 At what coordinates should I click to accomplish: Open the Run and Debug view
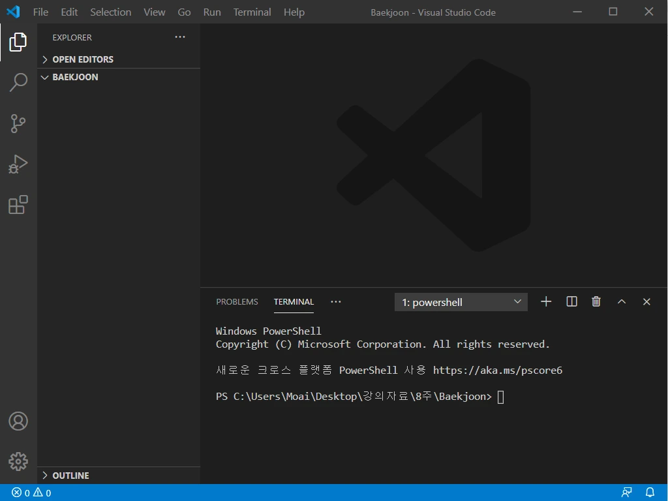18,164
